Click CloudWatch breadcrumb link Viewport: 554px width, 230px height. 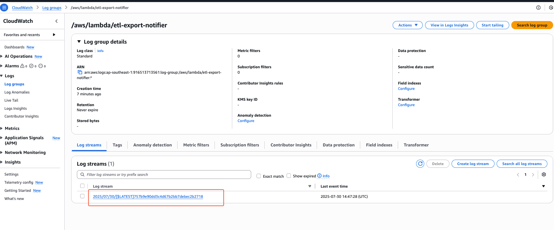pos(22,8)
